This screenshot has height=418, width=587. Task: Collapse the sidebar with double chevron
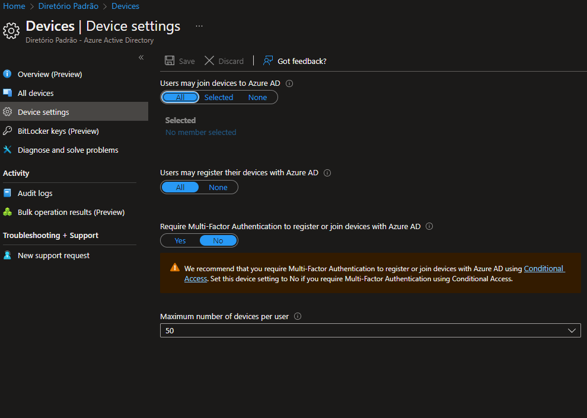pos(141,57)
